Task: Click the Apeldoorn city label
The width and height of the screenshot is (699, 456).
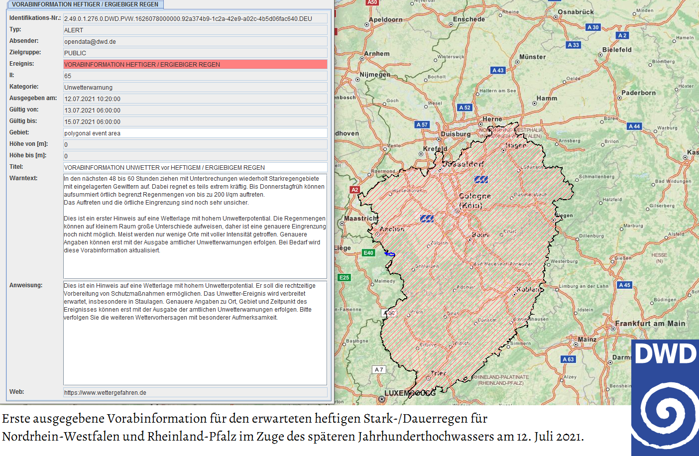Action: pos(385,20)
